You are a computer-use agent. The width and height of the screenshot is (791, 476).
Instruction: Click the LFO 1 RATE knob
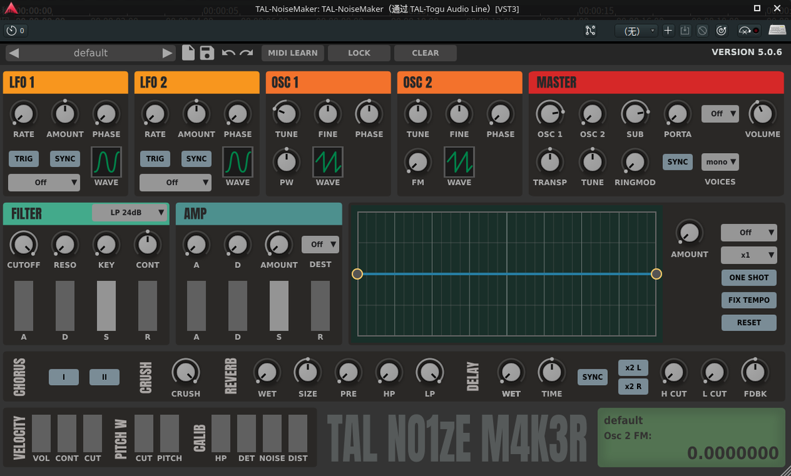(24, 114)
